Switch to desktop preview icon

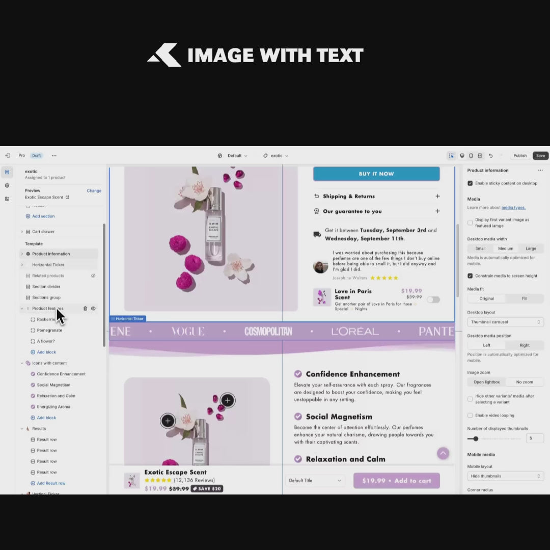(462, 156)
